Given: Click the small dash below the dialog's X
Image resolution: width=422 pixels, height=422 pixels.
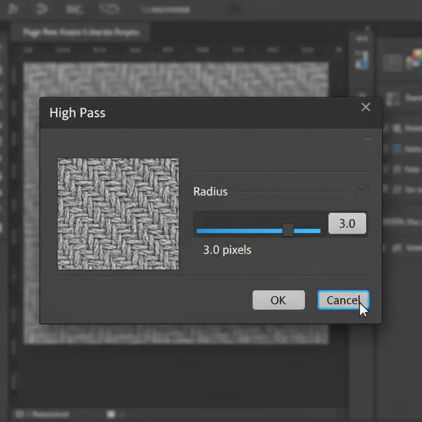Looking at the screenshot, I should (368, 139).
